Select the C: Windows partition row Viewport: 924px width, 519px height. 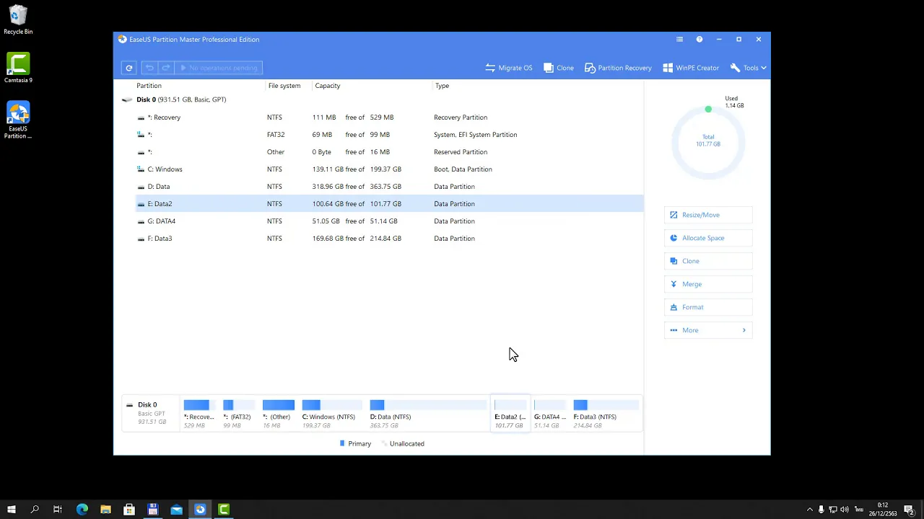click(389, 169)
